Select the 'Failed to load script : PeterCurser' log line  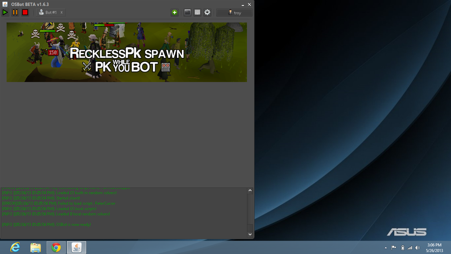coord(59,203)
